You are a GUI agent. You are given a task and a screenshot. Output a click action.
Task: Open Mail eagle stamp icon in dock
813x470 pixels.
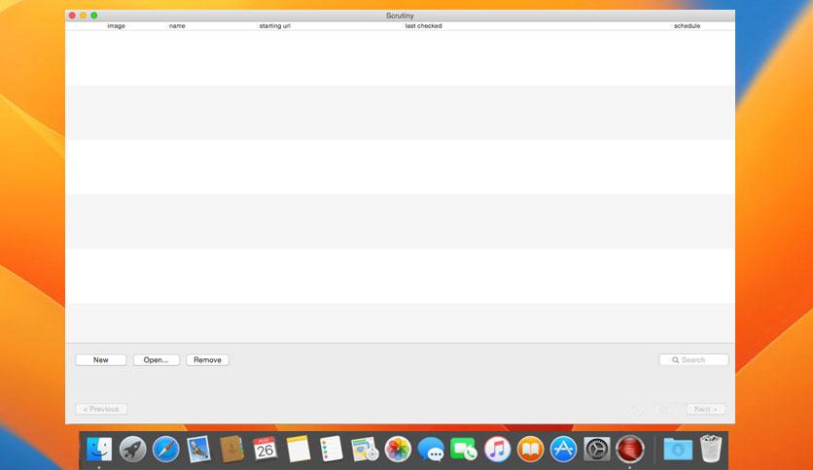(198, 449)
